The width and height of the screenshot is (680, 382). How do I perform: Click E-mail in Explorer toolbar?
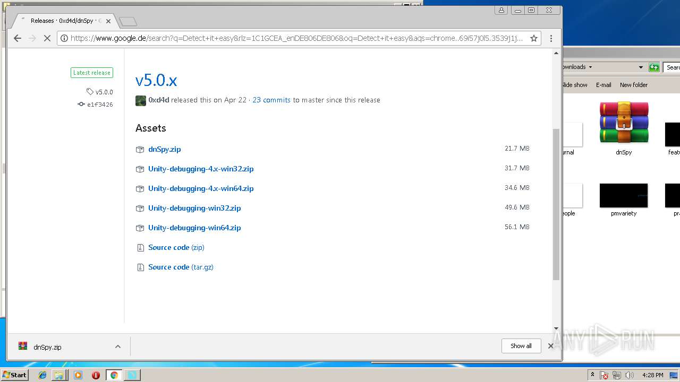click(x=603, y=85)
